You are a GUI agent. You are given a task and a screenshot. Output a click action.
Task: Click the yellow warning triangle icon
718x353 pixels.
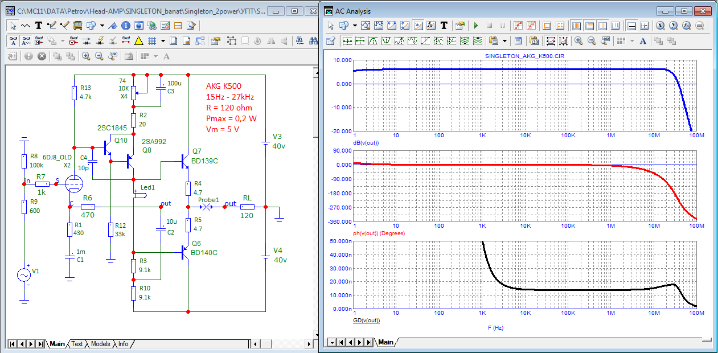point(138,41)
